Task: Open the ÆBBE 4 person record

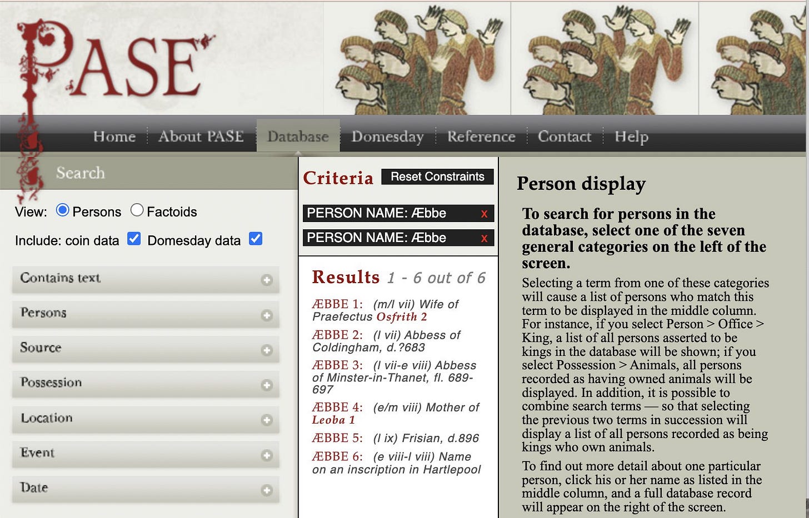Action: pos(337,408)
